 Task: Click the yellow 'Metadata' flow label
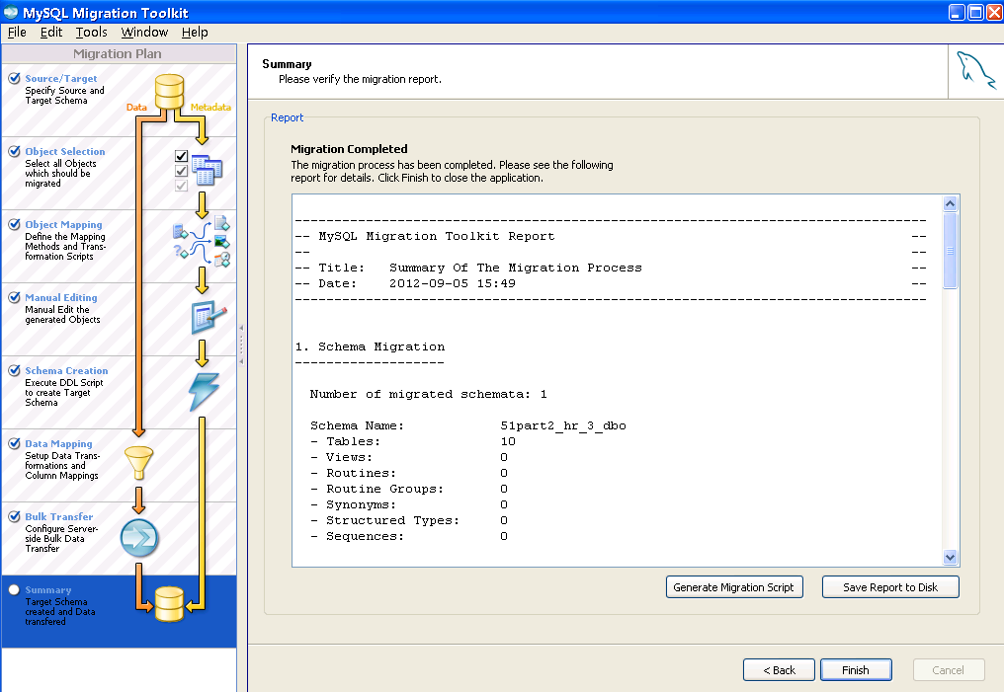pyautogui.click(x=210, y=107)
